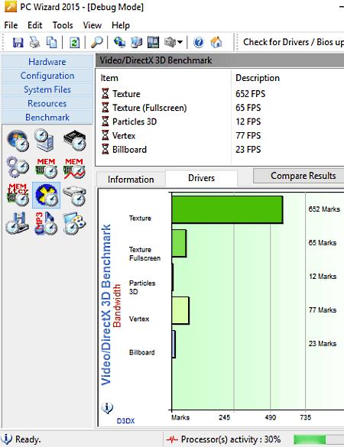
Task: Select the Particles 3D result row
Action: (219, 121)
